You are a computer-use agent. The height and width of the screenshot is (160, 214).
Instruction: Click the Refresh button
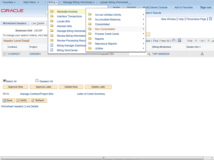coord(39,100)
